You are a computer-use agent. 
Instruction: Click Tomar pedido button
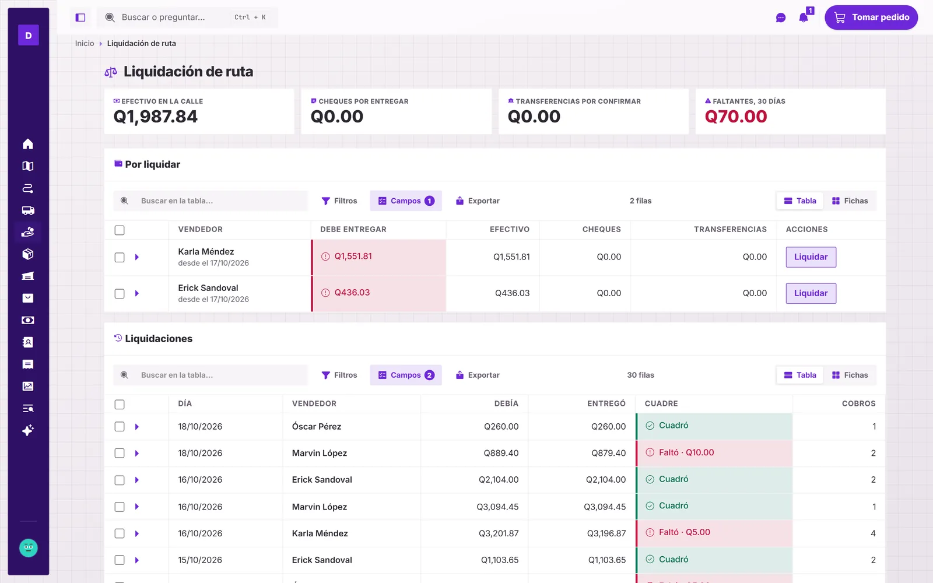pyautogui.click(x=871, y=17)
